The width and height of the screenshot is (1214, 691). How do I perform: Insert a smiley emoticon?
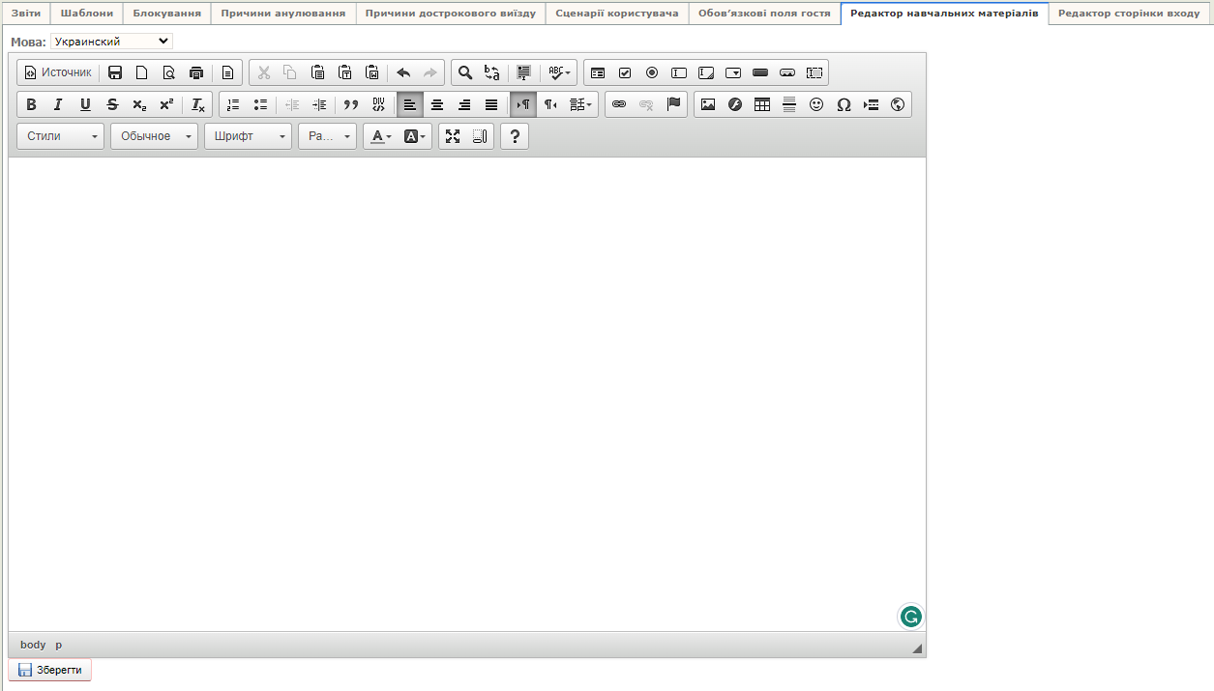tap(816, 104)
